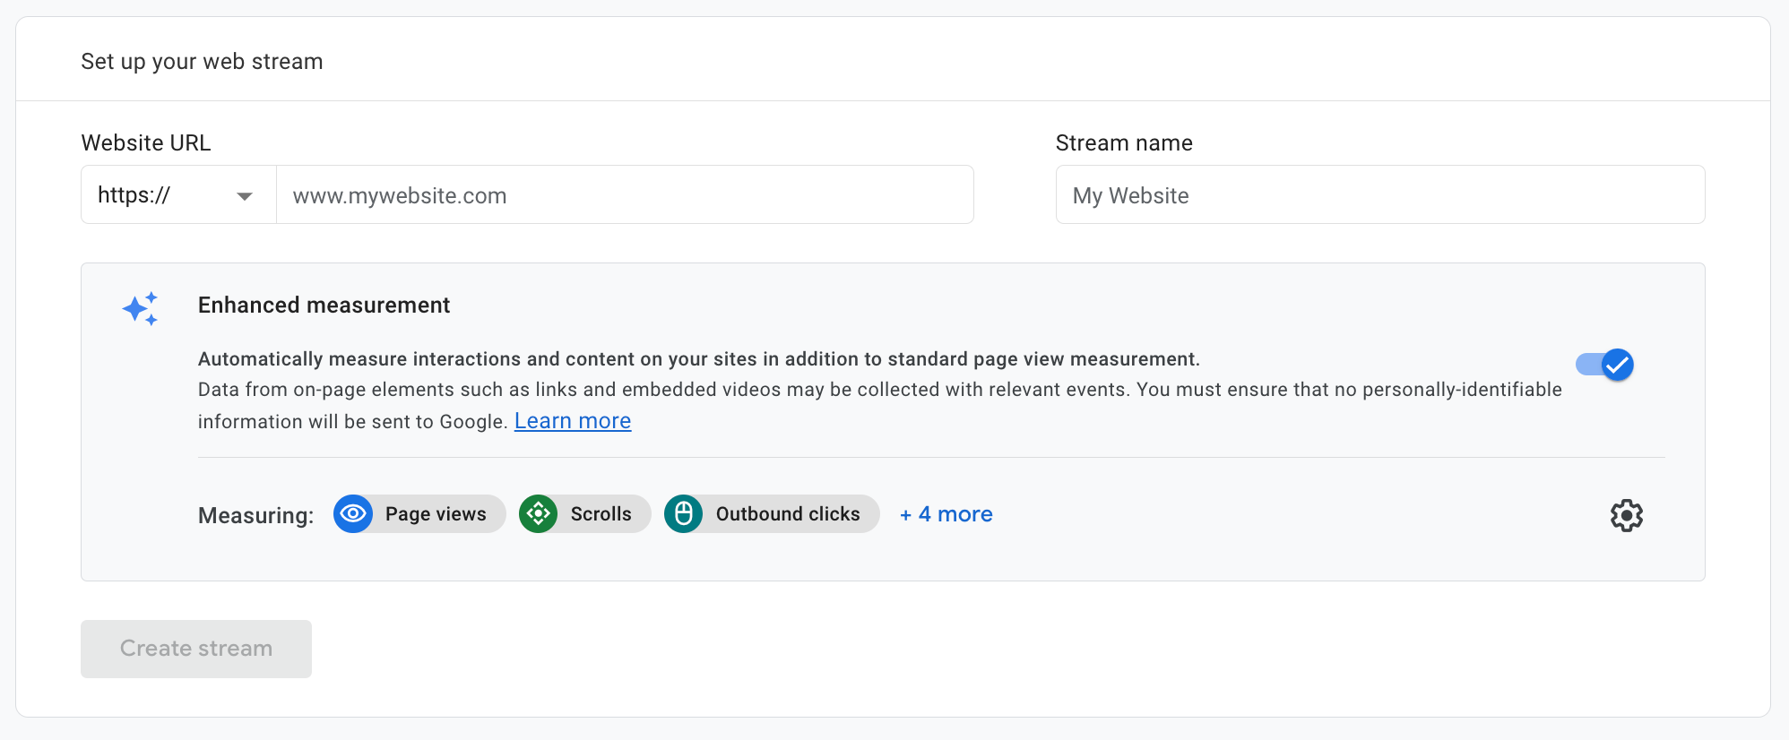Click into the Stream name field
Viewport: 1789px width, 740px height.
(x=1379, y=195)
